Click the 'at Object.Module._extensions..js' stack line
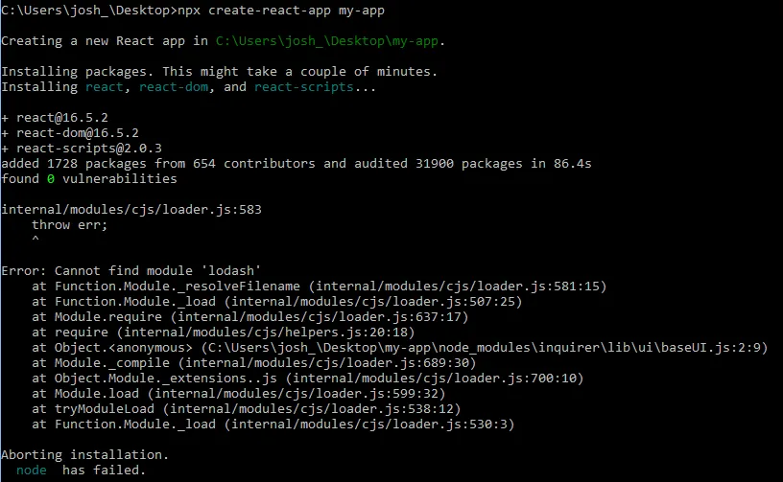Image resolution: width=783 pixels, height=482 pixels. [x=308, y=379]
